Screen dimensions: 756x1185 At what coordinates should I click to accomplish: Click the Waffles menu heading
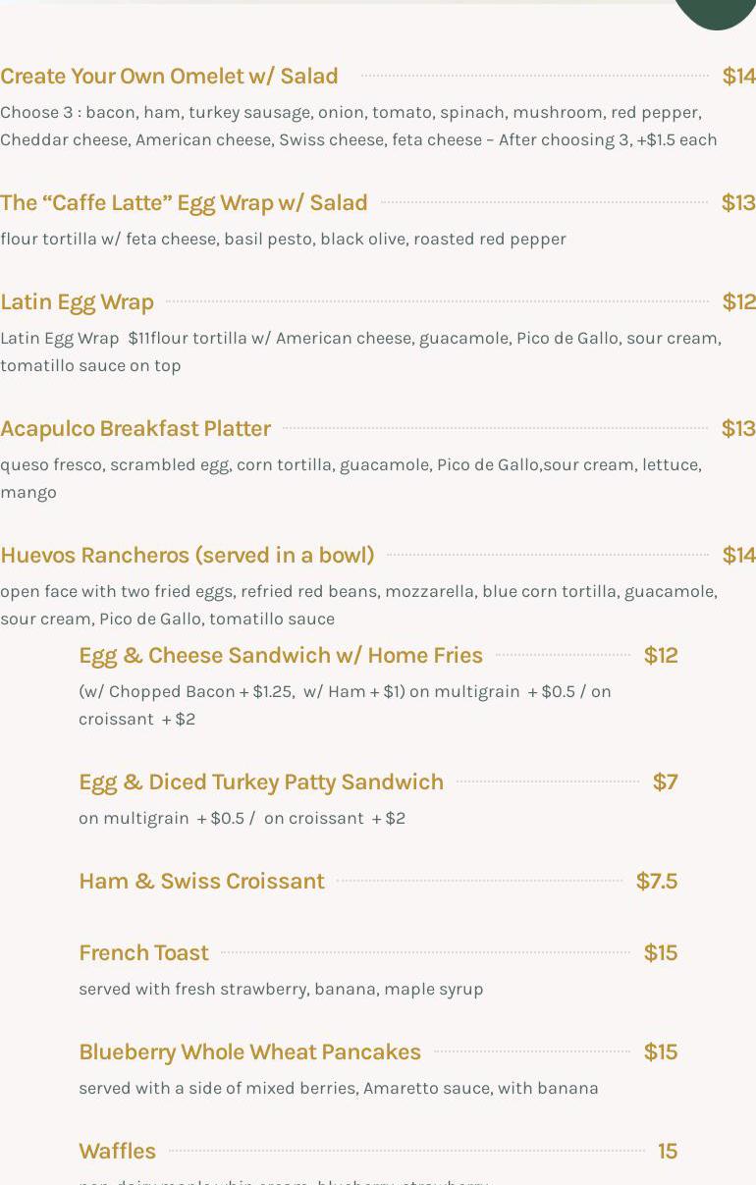117,1151
